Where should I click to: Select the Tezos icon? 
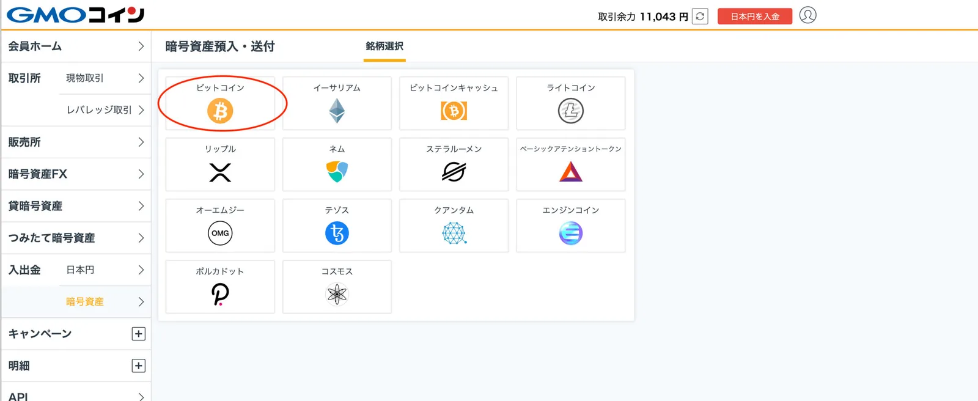click(337, 233)
